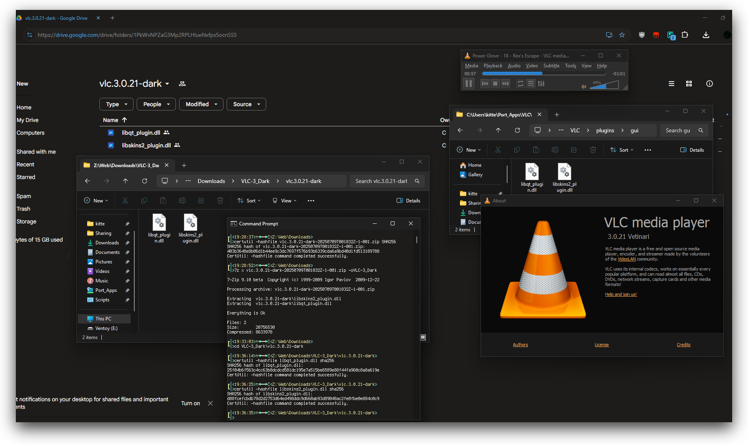
Task: Open browser downloads icon
Action: [706, 35]
